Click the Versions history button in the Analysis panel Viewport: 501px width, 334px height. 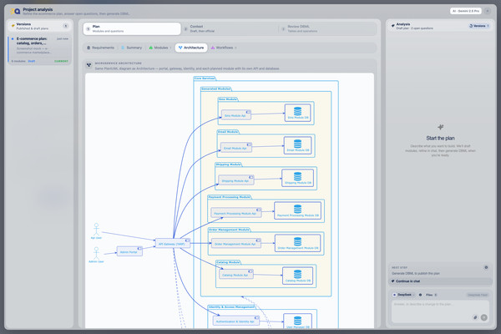[479, 26]
